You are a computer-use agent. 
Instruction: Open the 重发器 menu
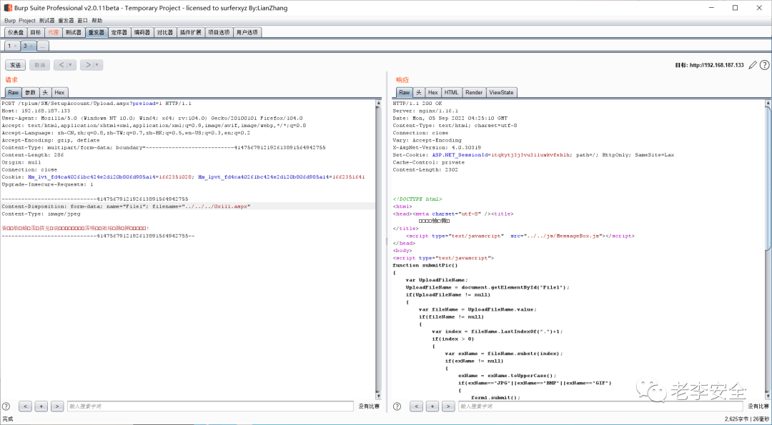(x=66, y=21)
